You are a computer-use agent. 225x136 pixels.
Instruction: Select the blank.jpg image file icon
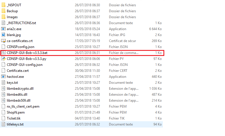(x=3, y=35)
